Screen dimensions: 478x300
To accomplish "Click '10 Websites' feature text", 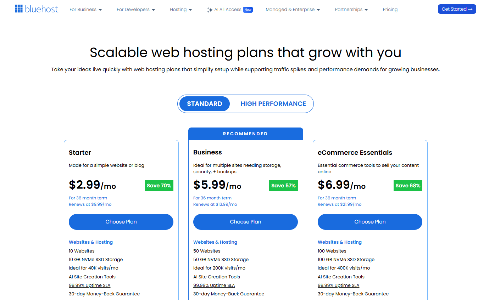I will pyautogui.click(x=82, y=251).
